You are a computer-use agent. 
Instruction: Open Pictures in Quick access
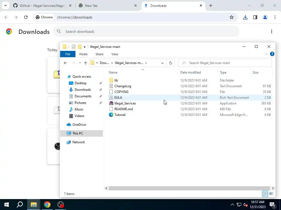(80, 103)
